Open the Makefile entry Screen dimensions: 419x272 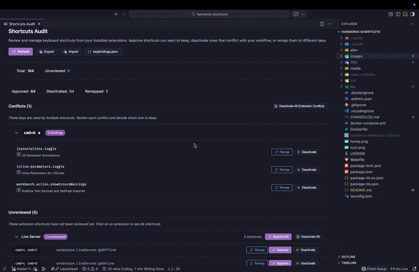pyautogui.click(x=357, y=160)
